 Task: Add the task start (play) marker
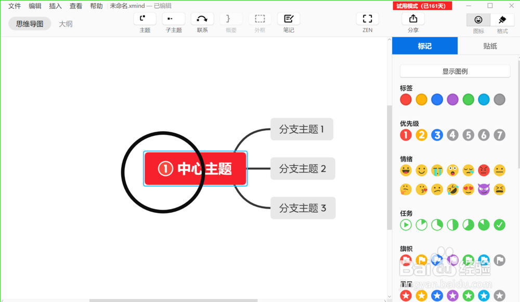406,225
